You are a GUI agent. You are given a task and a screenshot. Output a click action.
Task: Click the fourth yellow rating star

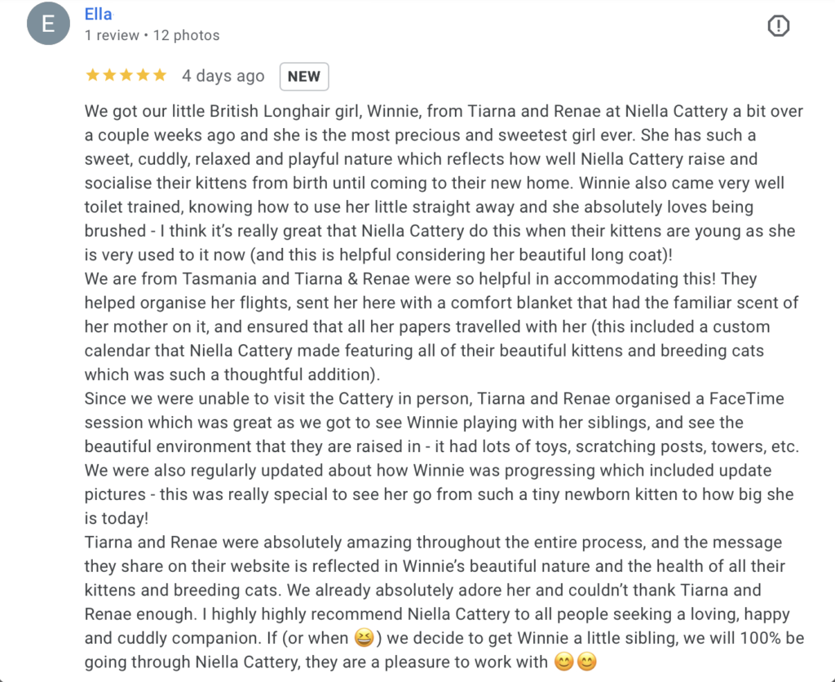(x=144, y=76)
